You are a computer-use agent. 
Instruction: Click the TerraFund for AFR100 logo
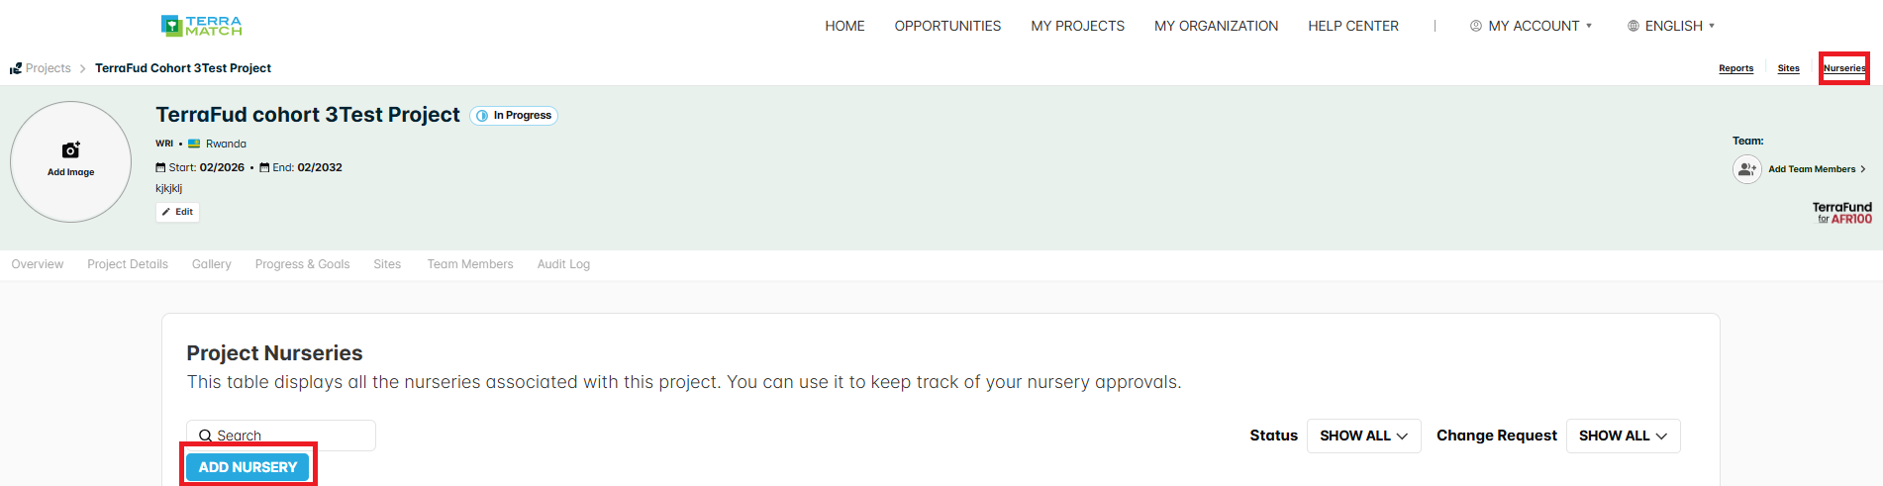(x=1842, y=213)
